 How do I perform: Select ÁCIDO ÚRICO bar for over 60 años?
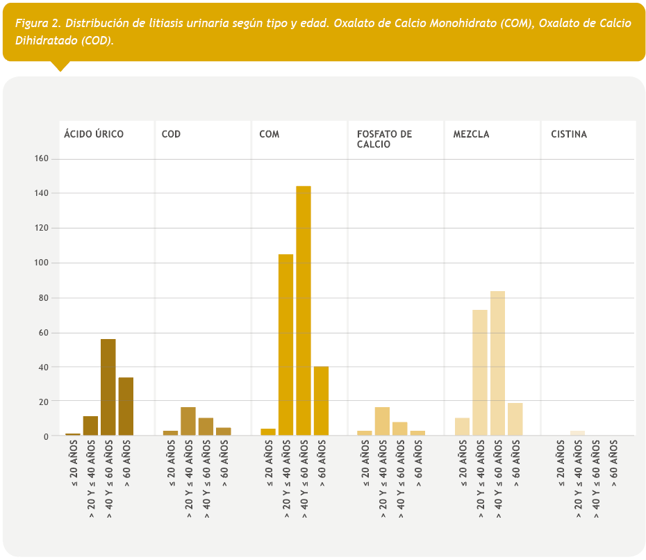coord(126,406)
